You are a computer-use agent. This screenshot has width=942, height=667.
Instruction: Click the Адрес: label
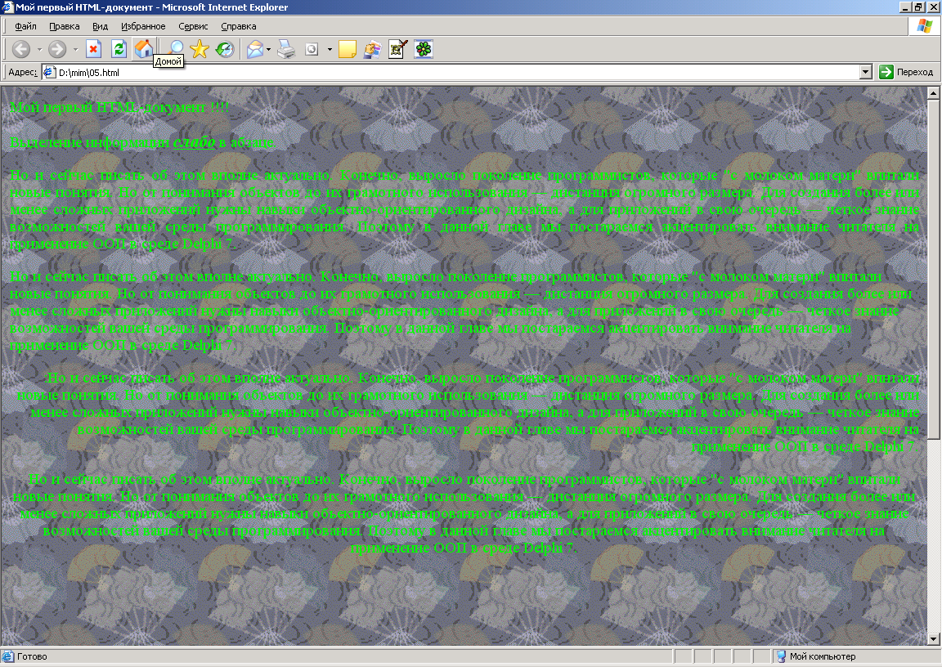coord(23,72)
